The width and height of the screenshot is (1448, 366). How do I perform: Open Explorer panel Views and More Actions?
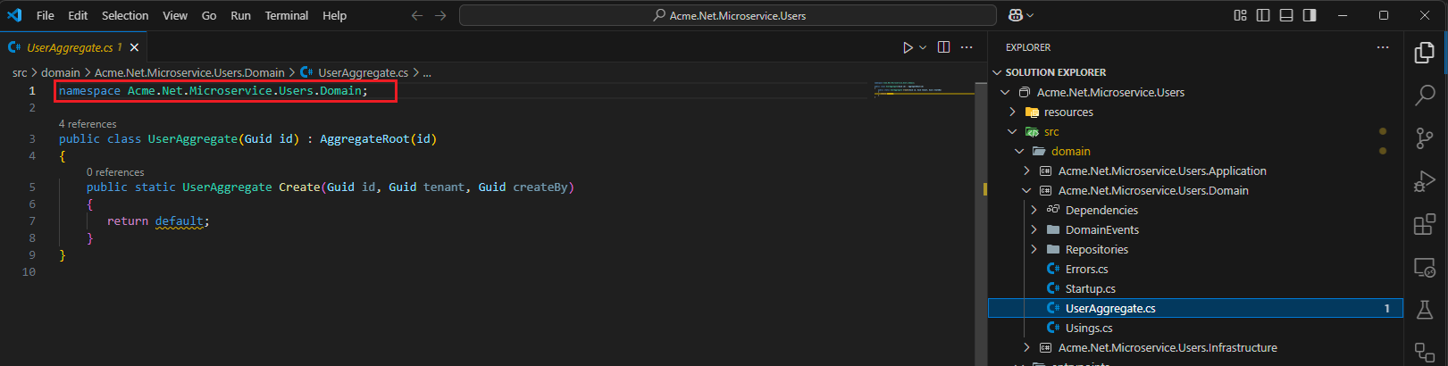1383,47
